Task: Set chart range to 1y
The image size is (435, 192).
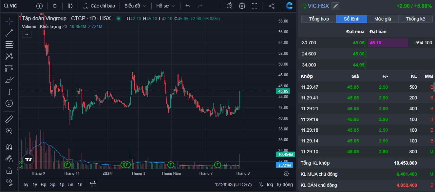Action: pyautogui.click(x=35, y=185)
